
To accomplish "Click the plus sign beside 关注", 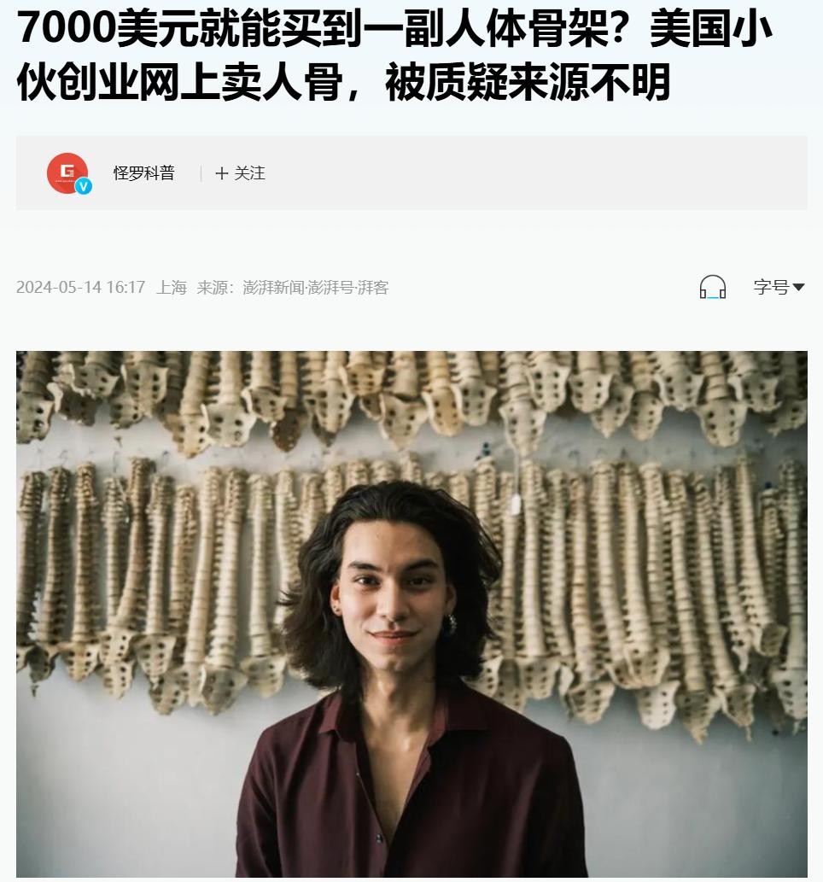I will tap(221, 173).
